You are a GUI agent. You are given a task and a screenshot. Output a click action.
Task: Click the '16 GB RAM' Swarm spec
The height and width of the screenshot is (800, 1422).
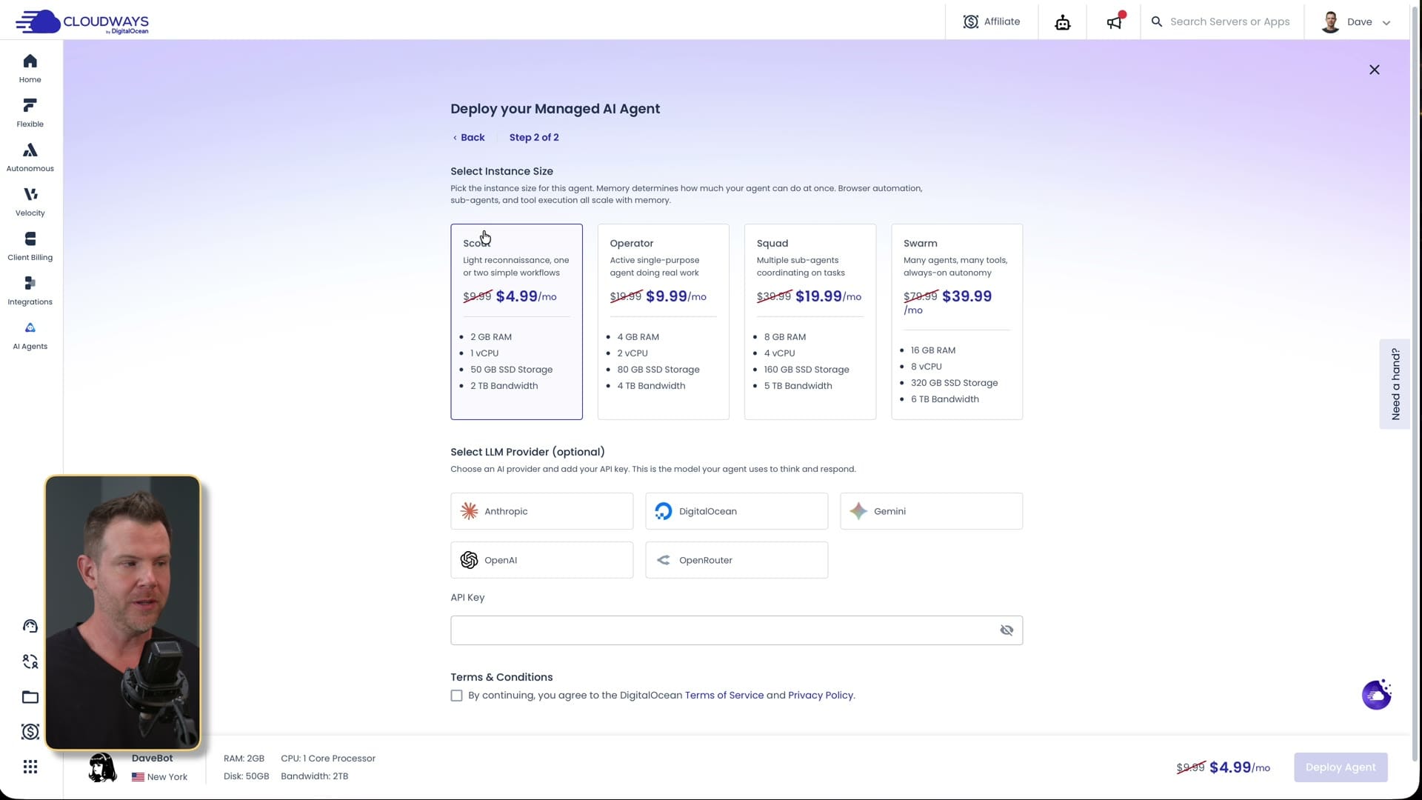tap(932, 350)
